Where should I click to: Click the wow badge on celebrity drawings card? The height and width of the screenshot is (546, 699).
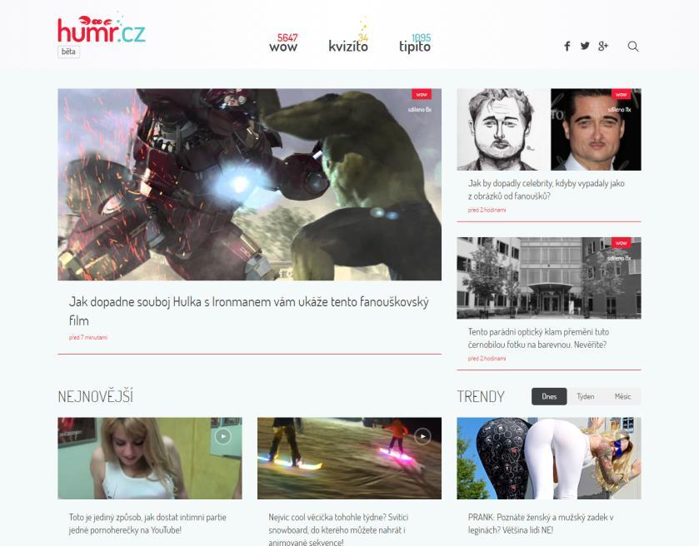pos(621,94)
